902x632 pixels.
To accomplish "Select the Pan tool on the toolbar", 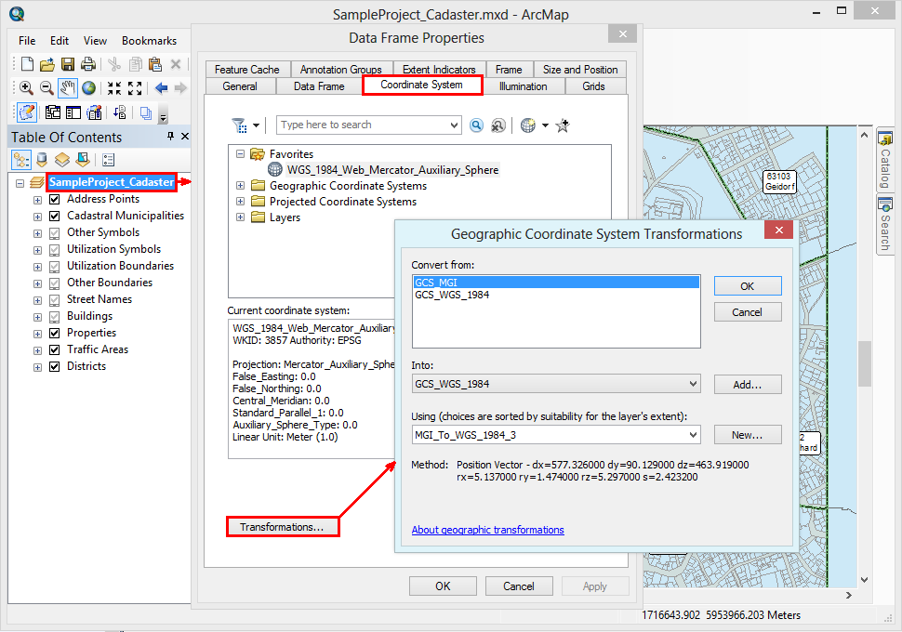I will tap(67, 87).
